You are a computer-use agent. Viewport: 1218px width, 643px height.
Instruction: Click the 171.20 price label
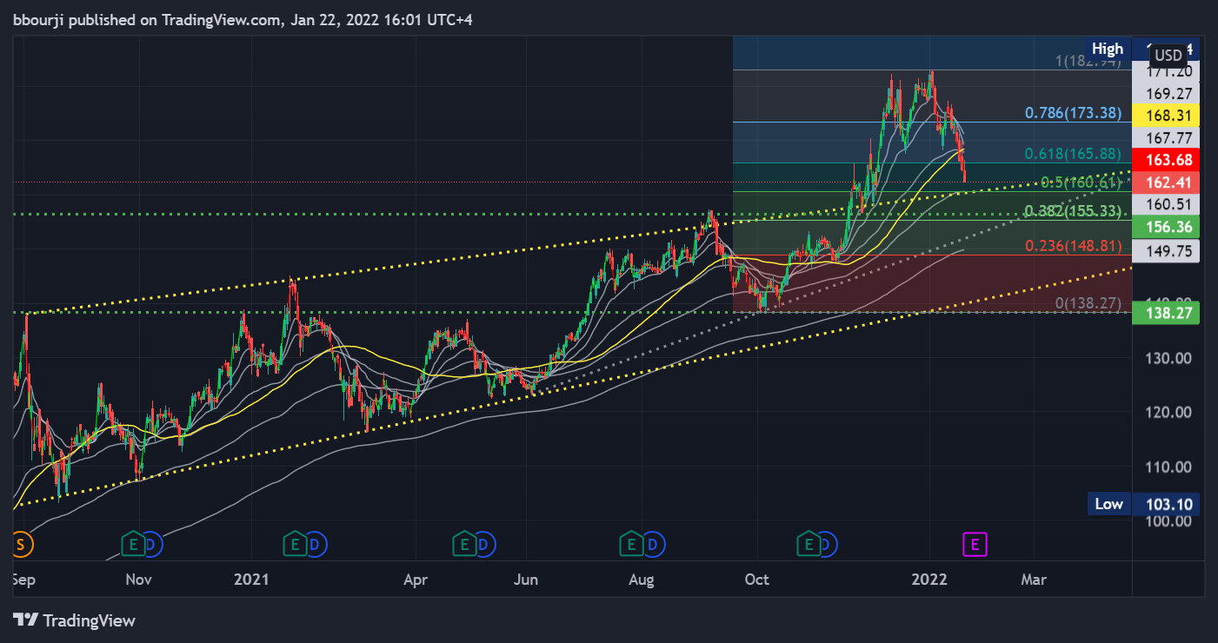(x=1166, y=73)
